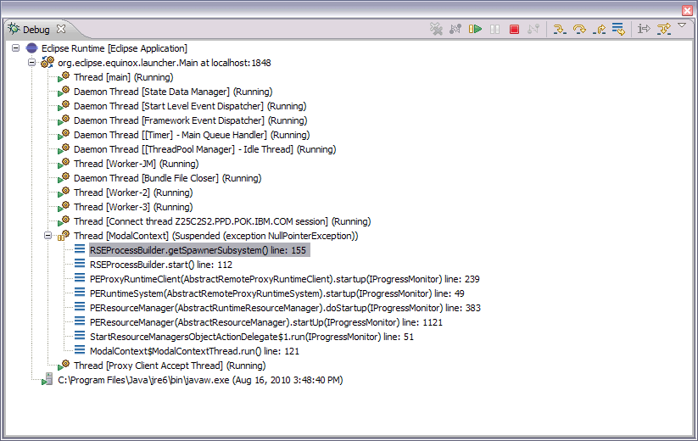
Task: Click thread icon beside Proxy Client Accept Thread
Action: 64,366
